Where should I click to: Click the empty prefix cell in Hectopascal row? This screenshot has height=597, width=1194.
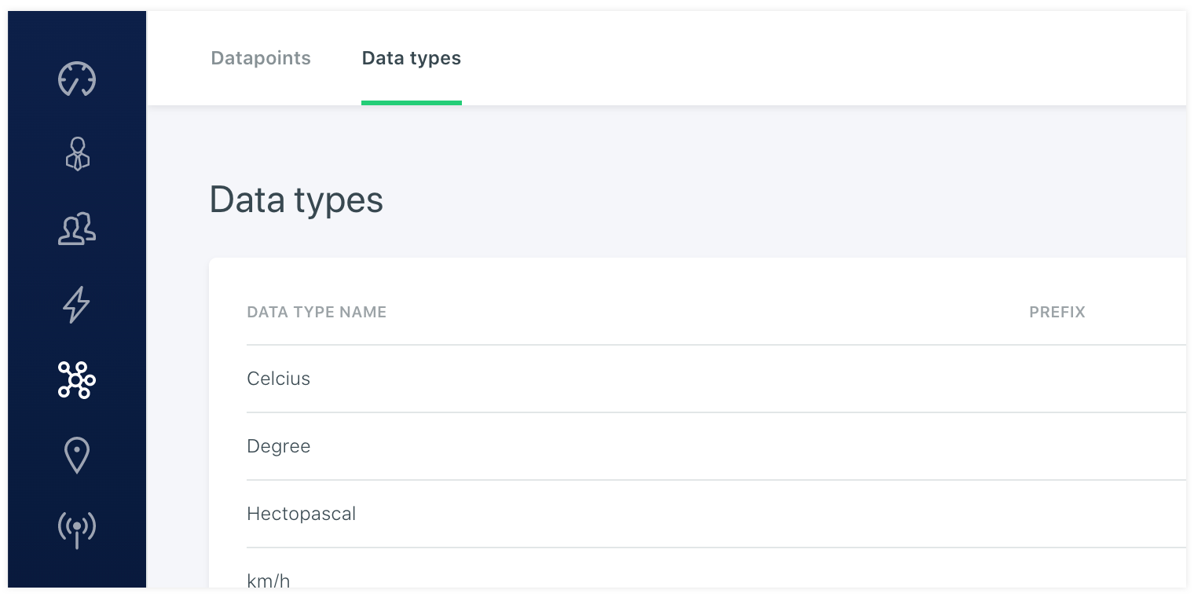click(1057, 514)
